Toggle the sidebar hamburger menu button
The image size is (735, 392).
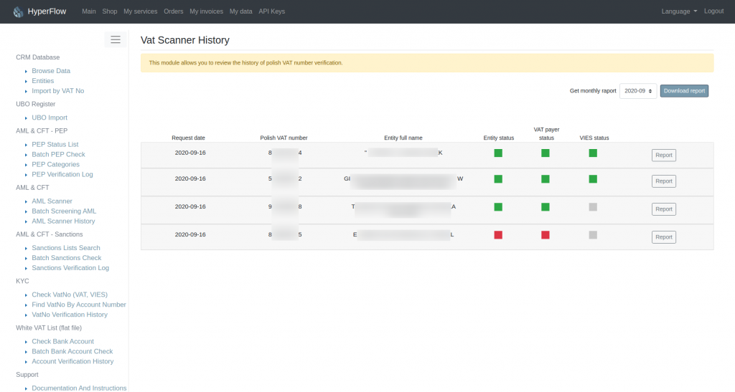coord(116,39)
